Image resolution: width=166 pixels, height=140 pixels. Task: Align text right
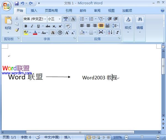click(x=95, y=26)
